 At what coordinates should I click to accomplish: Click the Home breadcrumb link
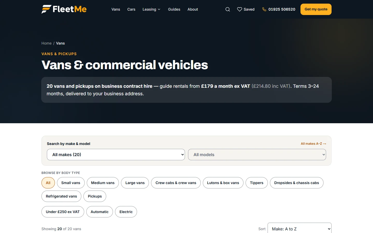(x=46, y=43)
